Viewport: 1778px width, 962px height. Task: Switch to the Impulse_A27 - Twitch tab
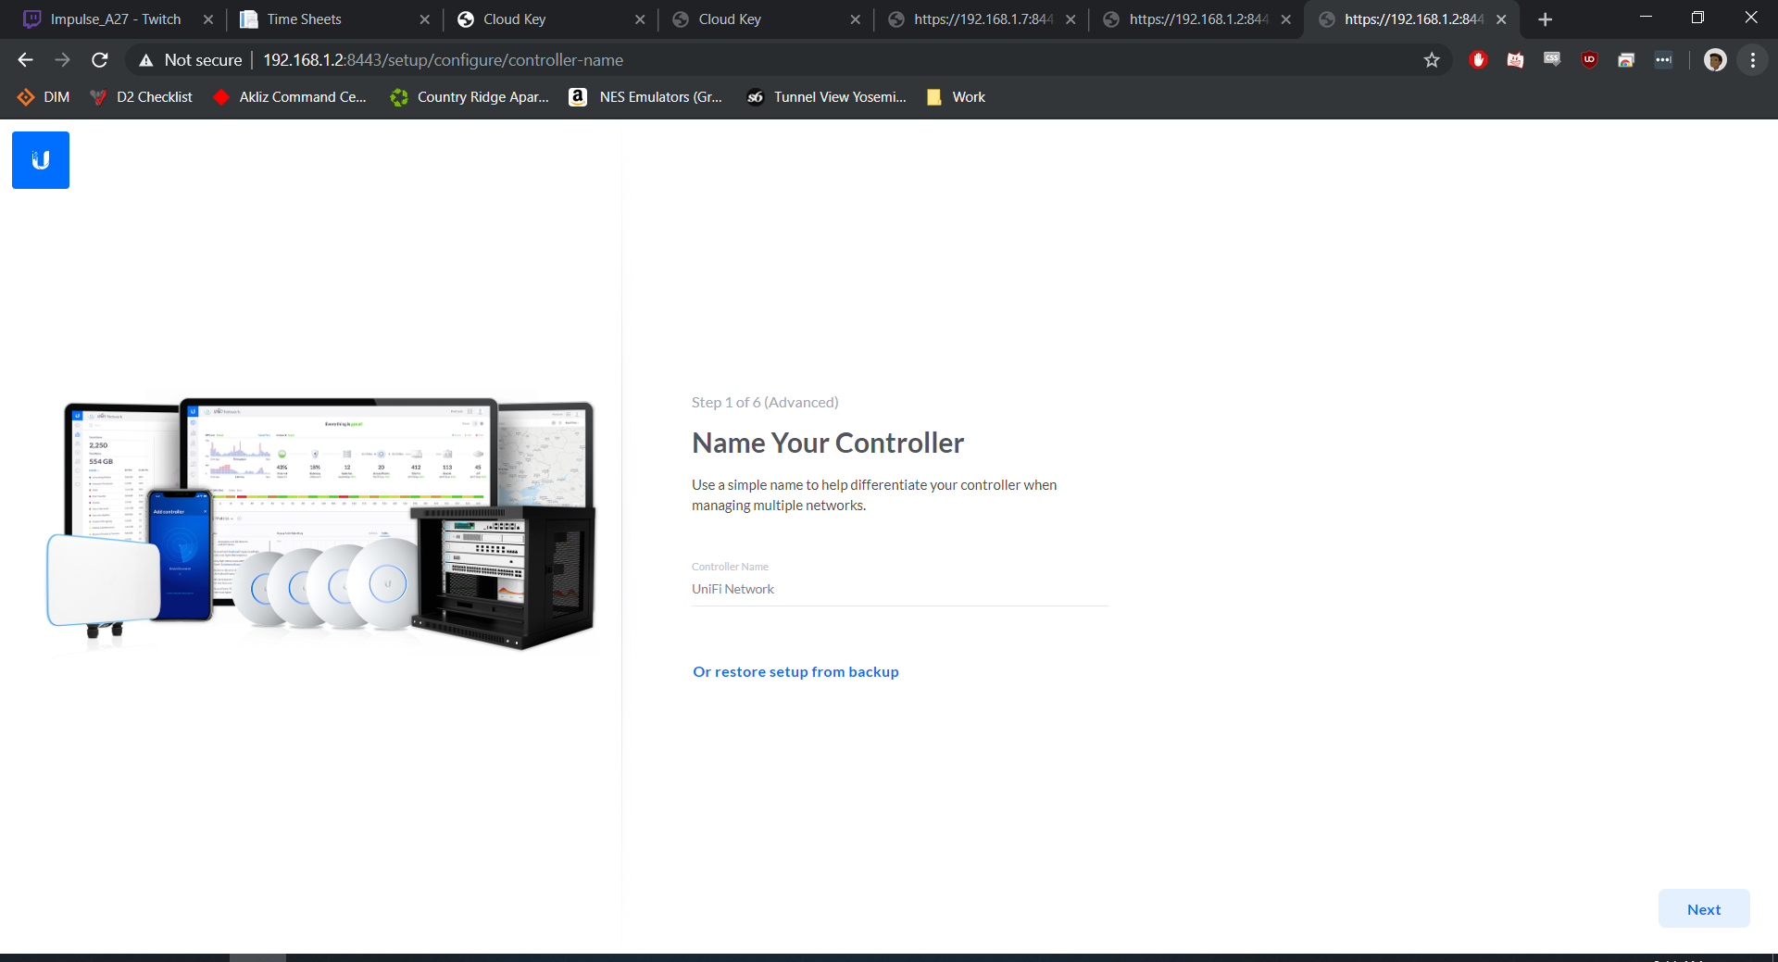coord(115,19)
